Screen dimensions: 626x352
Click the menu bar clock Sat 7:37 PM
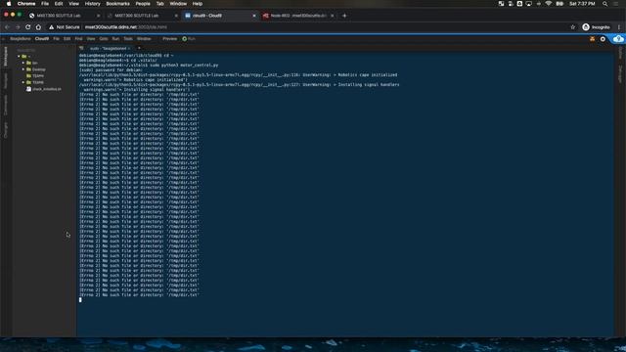click(583, 4)
